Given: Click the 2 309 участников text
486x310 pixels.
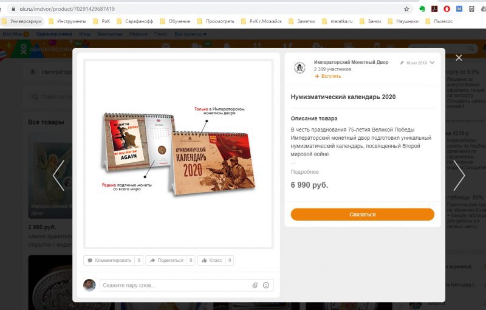Looking at the screenshot, I should [332, 69].
